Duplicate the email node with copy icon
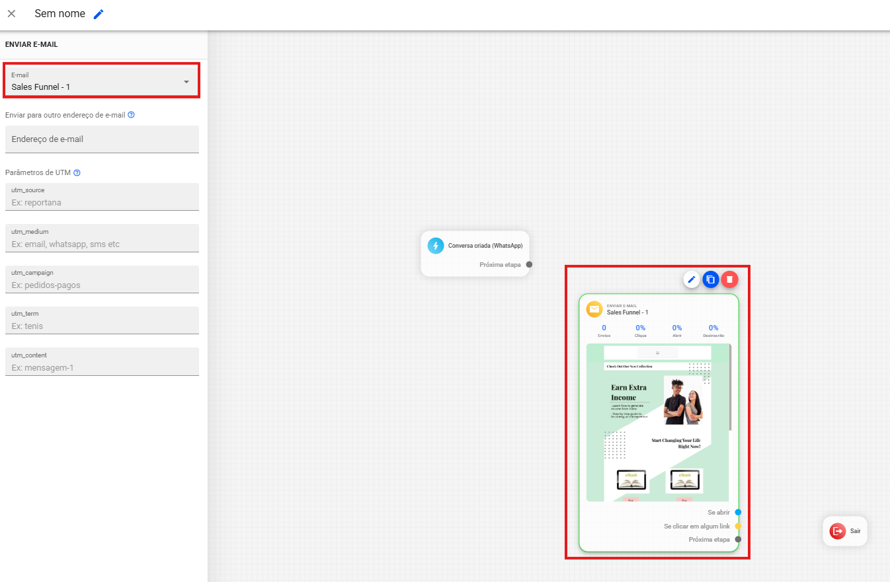 coord(710,279)
